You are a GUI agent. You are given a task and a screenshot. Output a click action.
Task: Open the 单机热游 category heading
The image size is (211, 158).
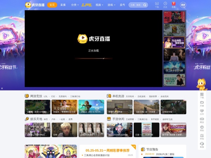click(118, 96)
